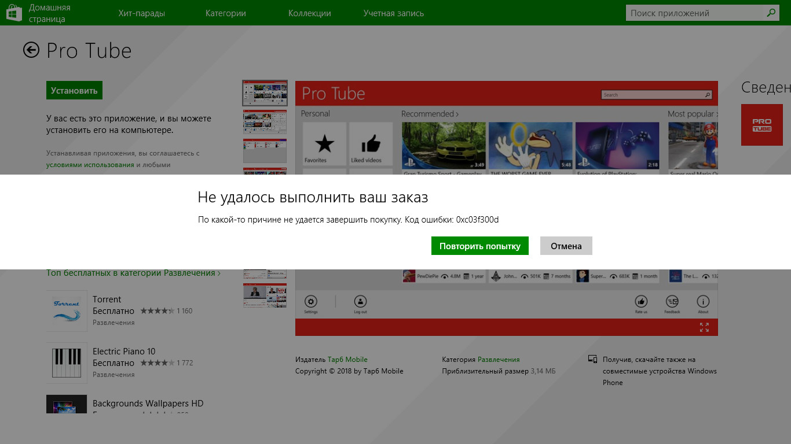Click the Copyright © 2018 by Tap6 Mobile text

tap(349, 371)
